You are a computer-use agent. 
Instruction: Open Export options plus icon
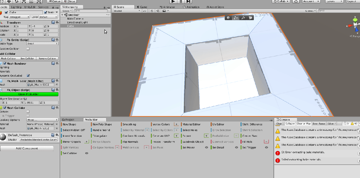click(x=206, y=136)
